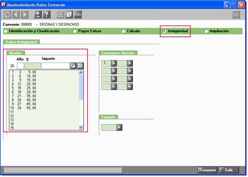Open the plus/minus calculator toolbar icon
This screenshot has height=177, width=248.
coord(38,14)
